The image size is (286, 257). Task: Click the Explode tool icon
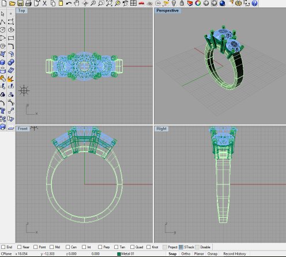(x=10, y=78)
